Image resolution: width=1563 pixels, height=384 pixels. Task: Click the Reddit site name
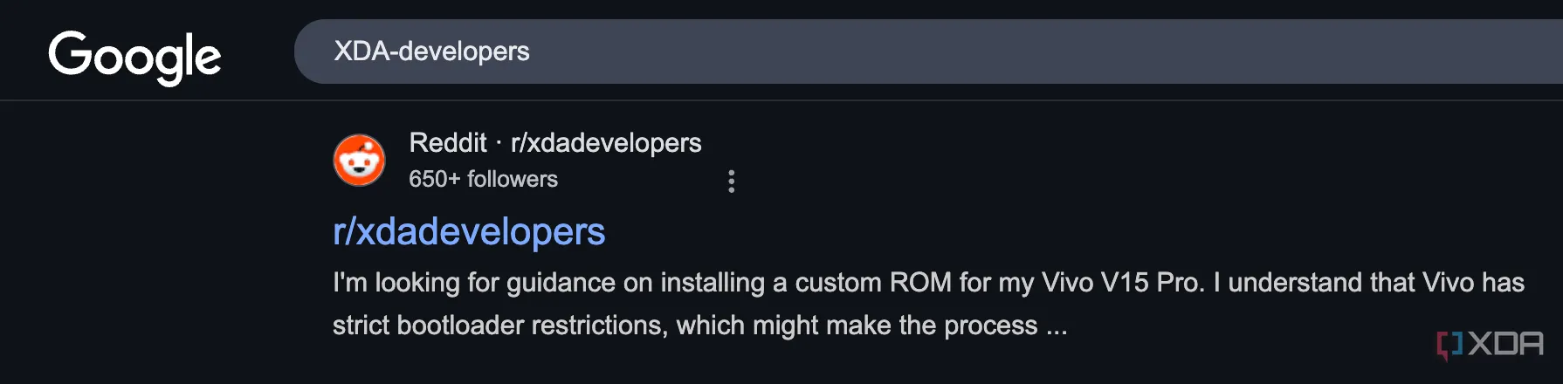[447, 142]
